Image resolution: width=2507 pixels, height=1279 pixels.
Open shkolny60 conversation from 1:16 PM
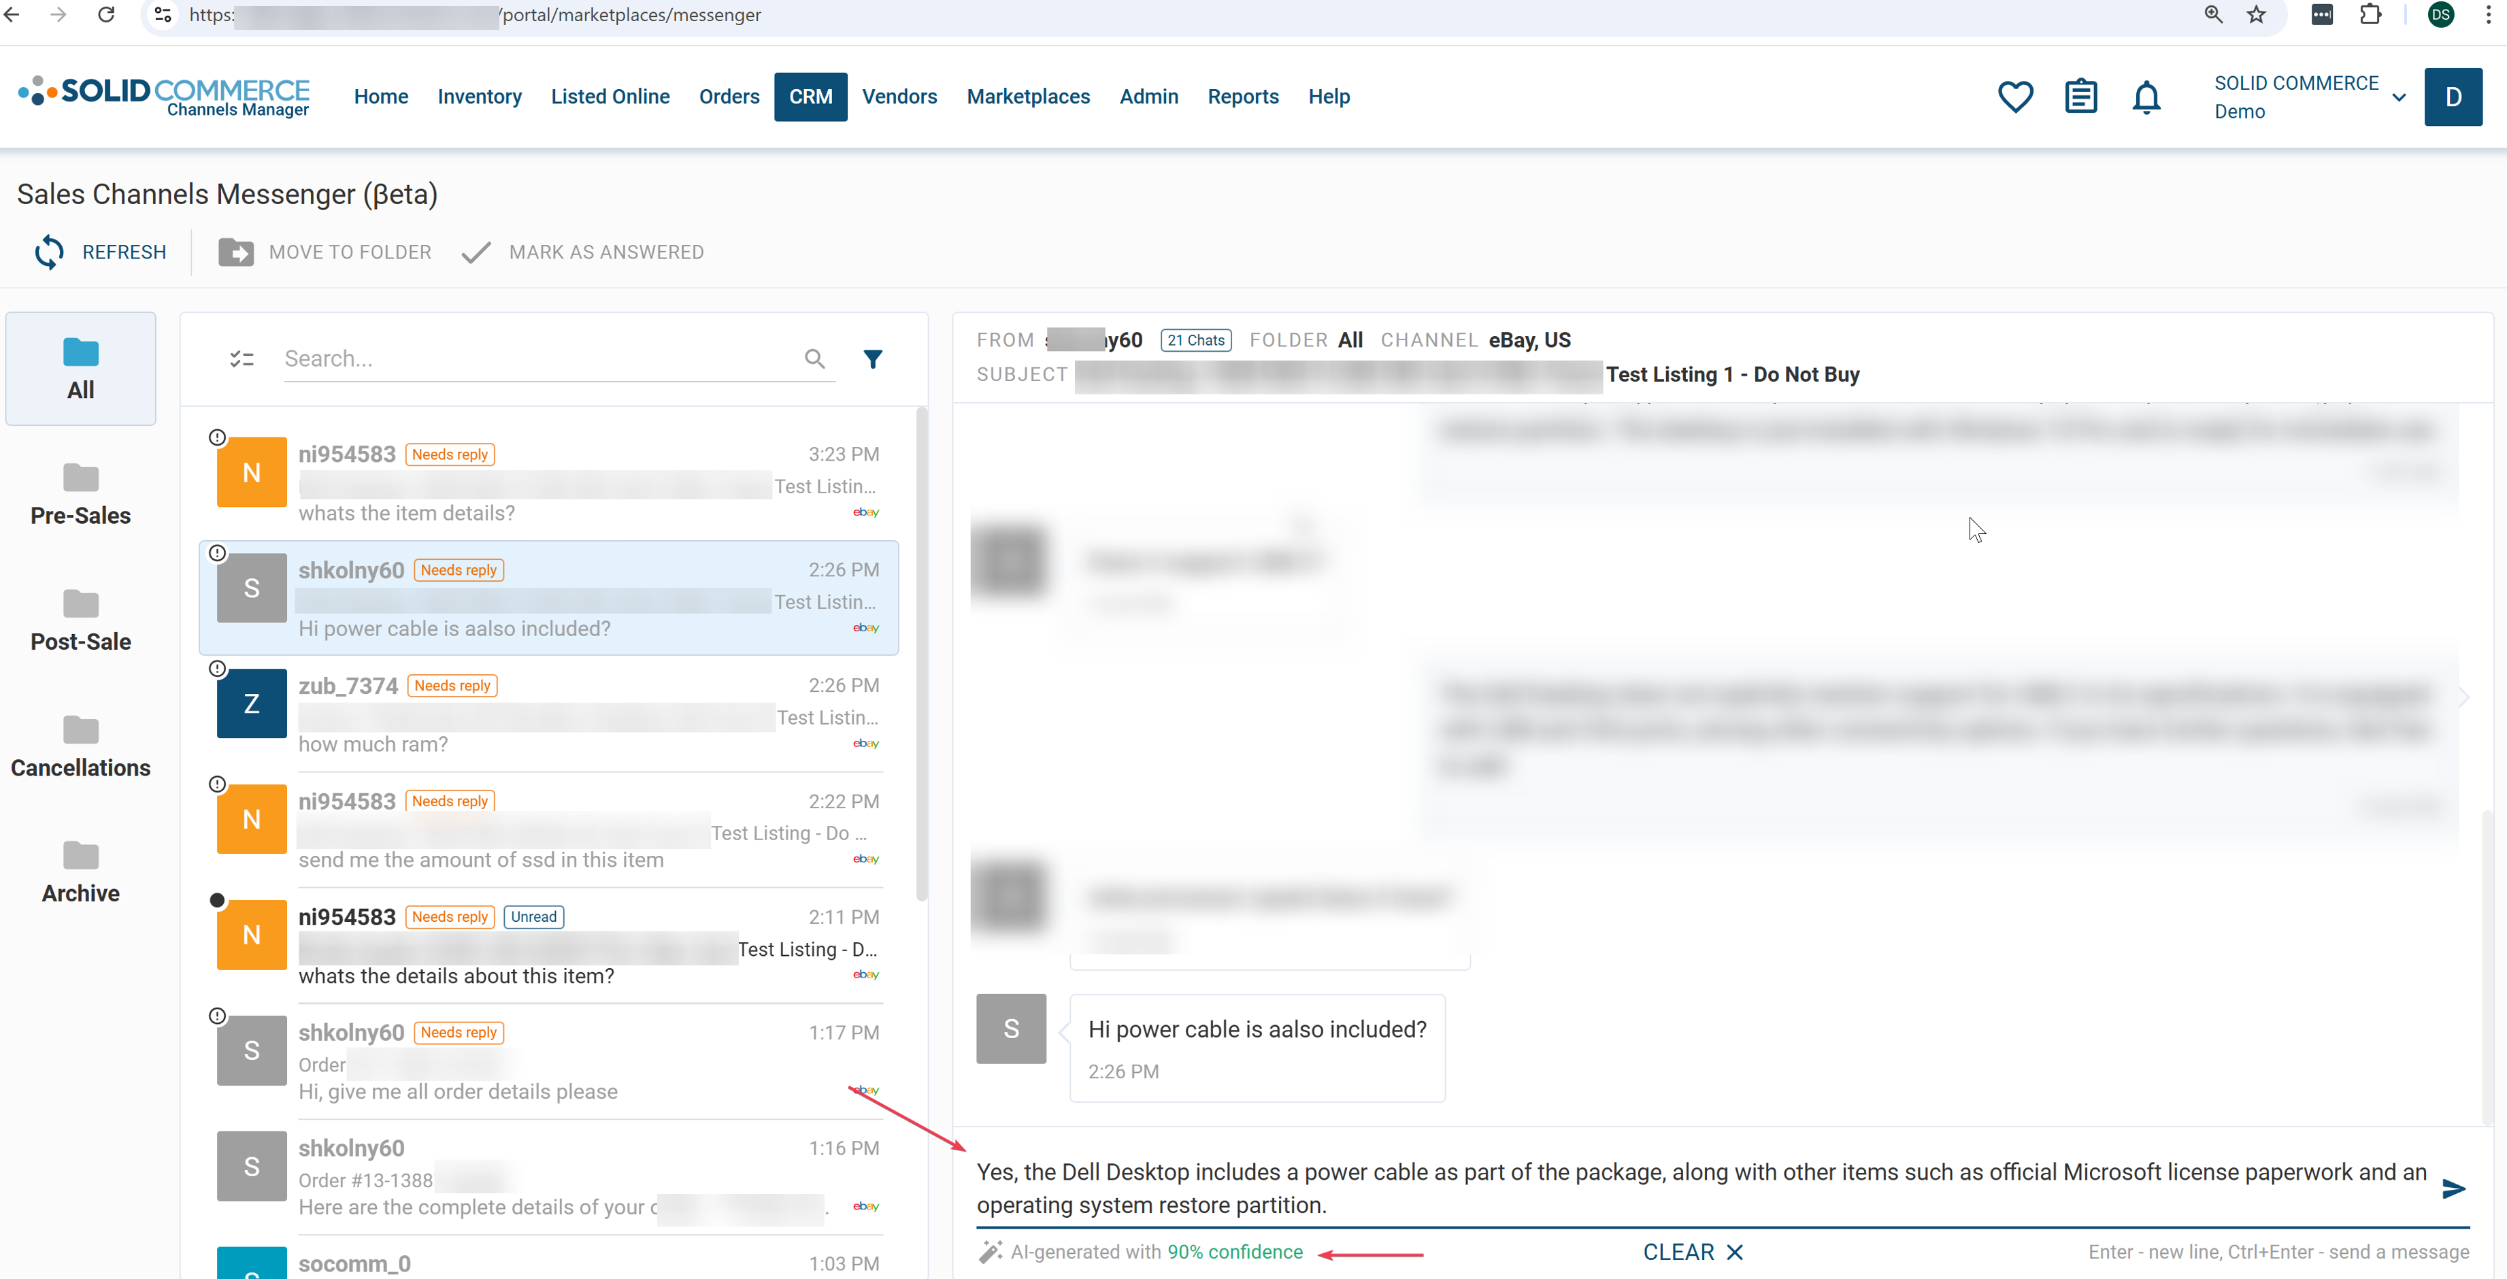click(x=549, y=1178)
